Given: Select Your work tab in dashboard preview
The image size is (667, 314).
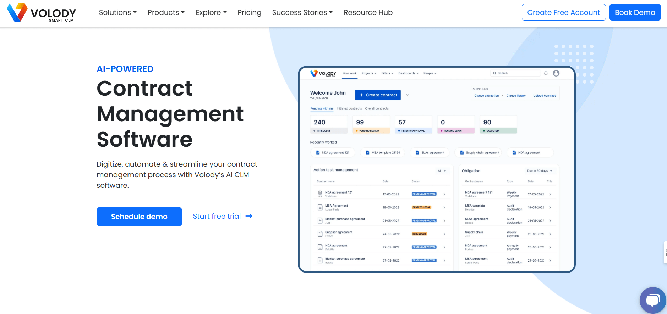Looking at the screenshot, I should (350, 73).
